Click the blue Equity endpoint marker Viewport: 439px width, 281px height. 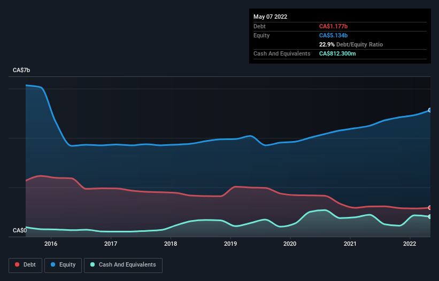[430, 110]
